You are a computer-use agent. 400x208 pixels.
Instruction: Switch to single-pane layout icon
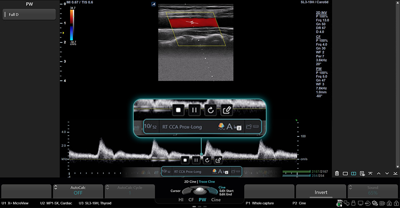[345, 173]
